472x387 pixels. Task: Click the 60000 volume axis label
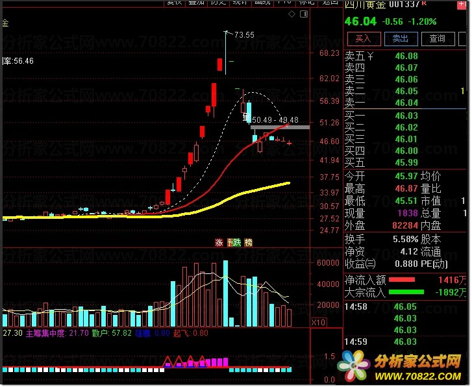click(x=328, y=263)
